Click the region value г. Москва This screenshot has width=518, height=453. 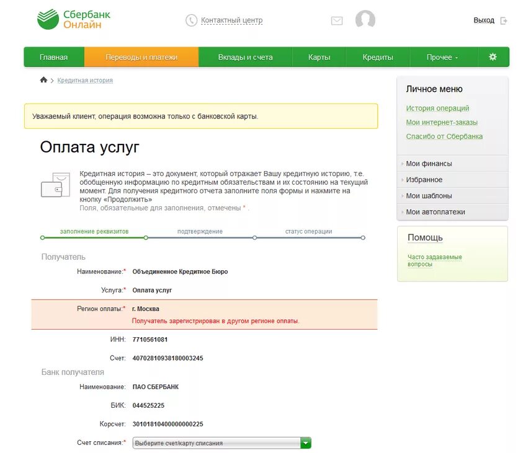pos(146,309)
